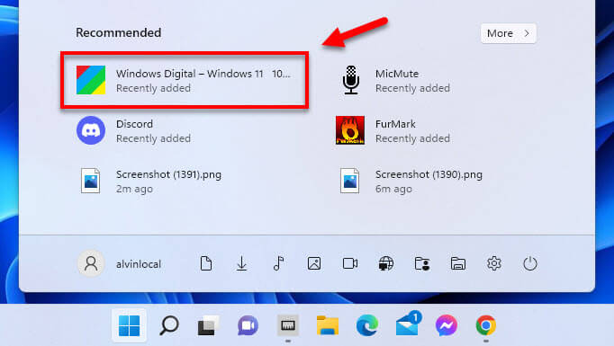Launch Google Chrome from the taskbar
This screenshot has width=614, height=346.
coord(486,325)
